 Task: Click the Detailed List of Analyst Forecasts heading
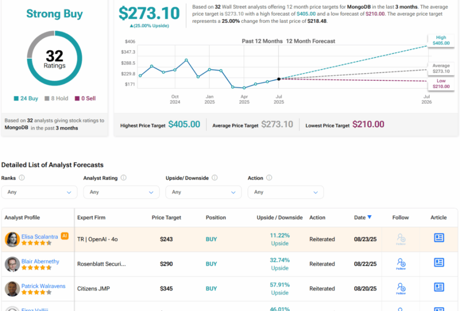(x=52, y=165)
